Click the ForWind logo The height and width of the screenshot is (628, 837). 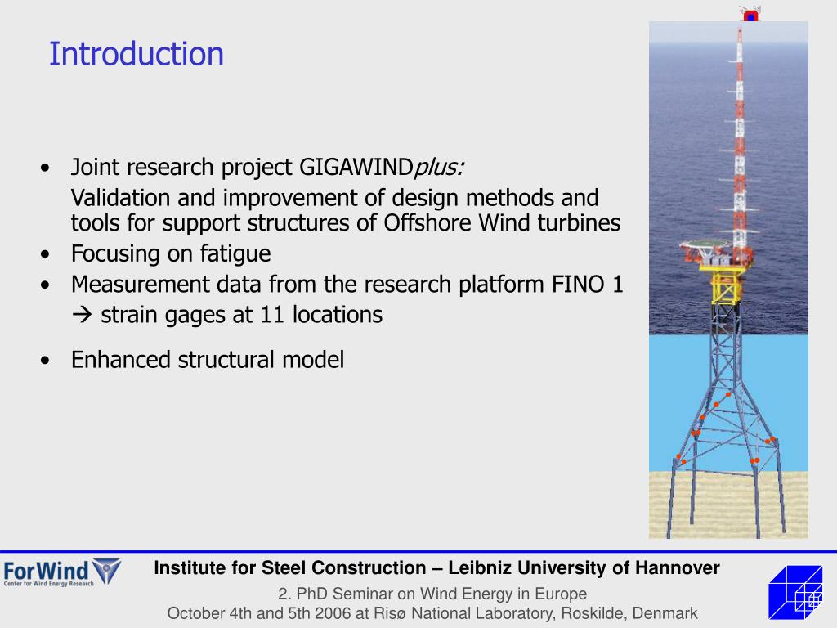coord(62,572)
